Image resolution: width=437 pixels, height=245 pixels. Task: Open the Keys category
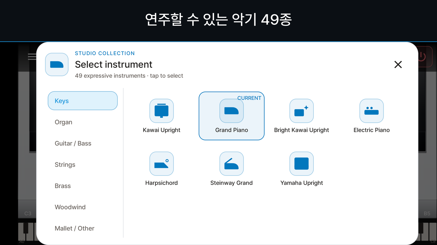click(83, 101)
